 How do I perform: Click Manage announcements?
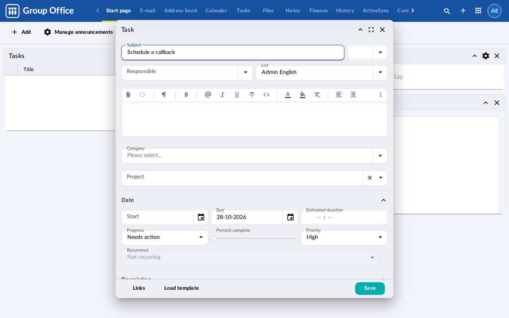click(x=78, y=32)
